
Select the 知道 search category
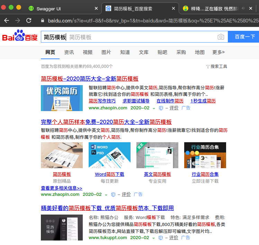pos(125,52)
